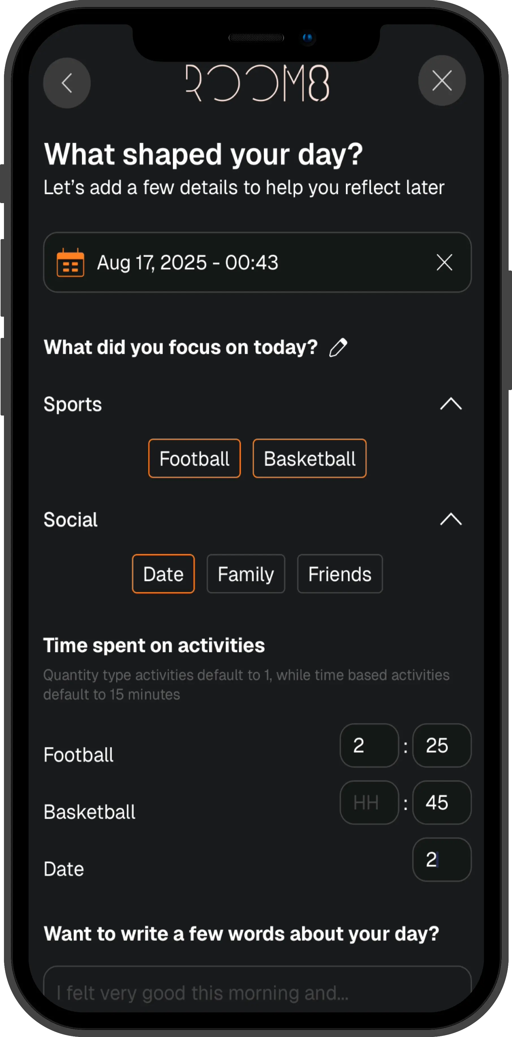512x1037 pixels.
Task: Tap the ROOM8 logo
Action: pyautogui.click(x=257, y=83)
